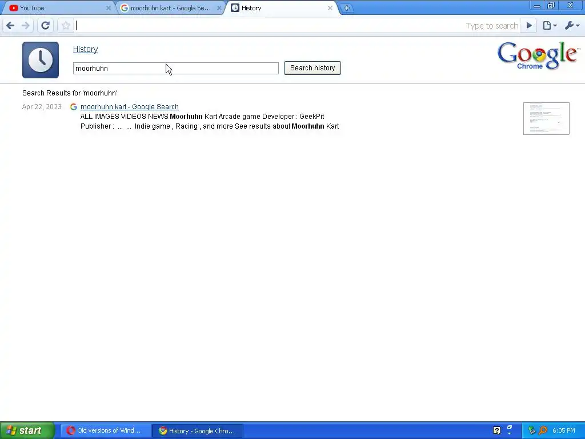Screen dimensions: 585x439
Task: Open the page thumbnail preview of result
Action: 546,118
